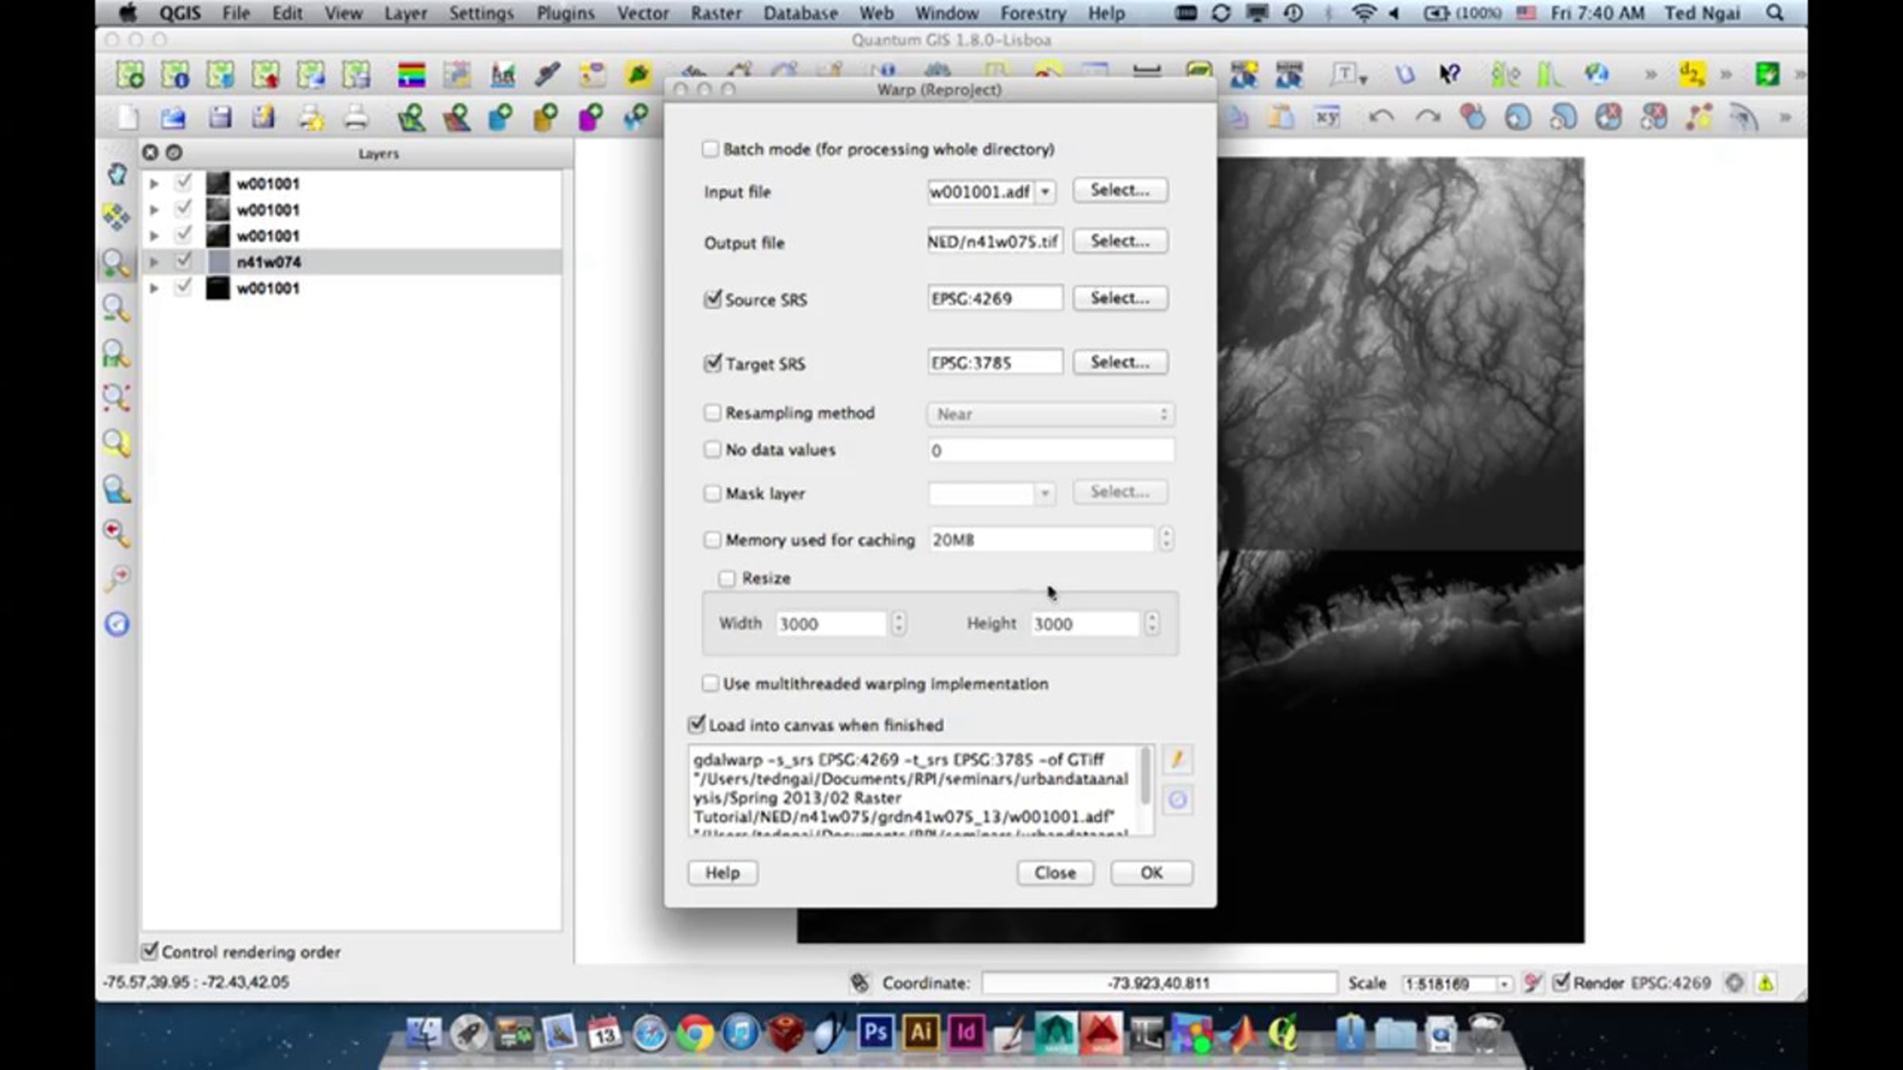Open the Input file dropdown arrow
Image resolution: width=1903 pixels, height=1070 pixels.
click(x=1045, y=192)
